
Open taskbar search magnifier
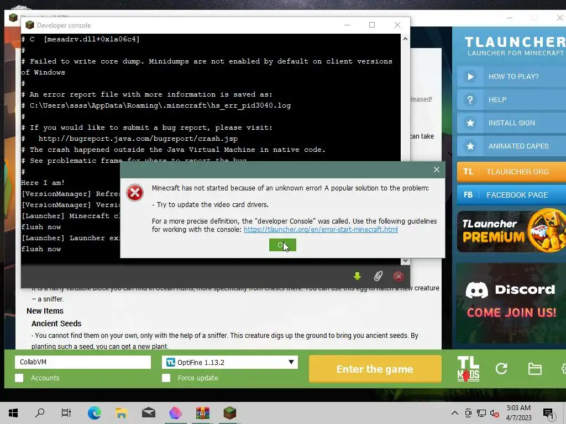[40, 413]
